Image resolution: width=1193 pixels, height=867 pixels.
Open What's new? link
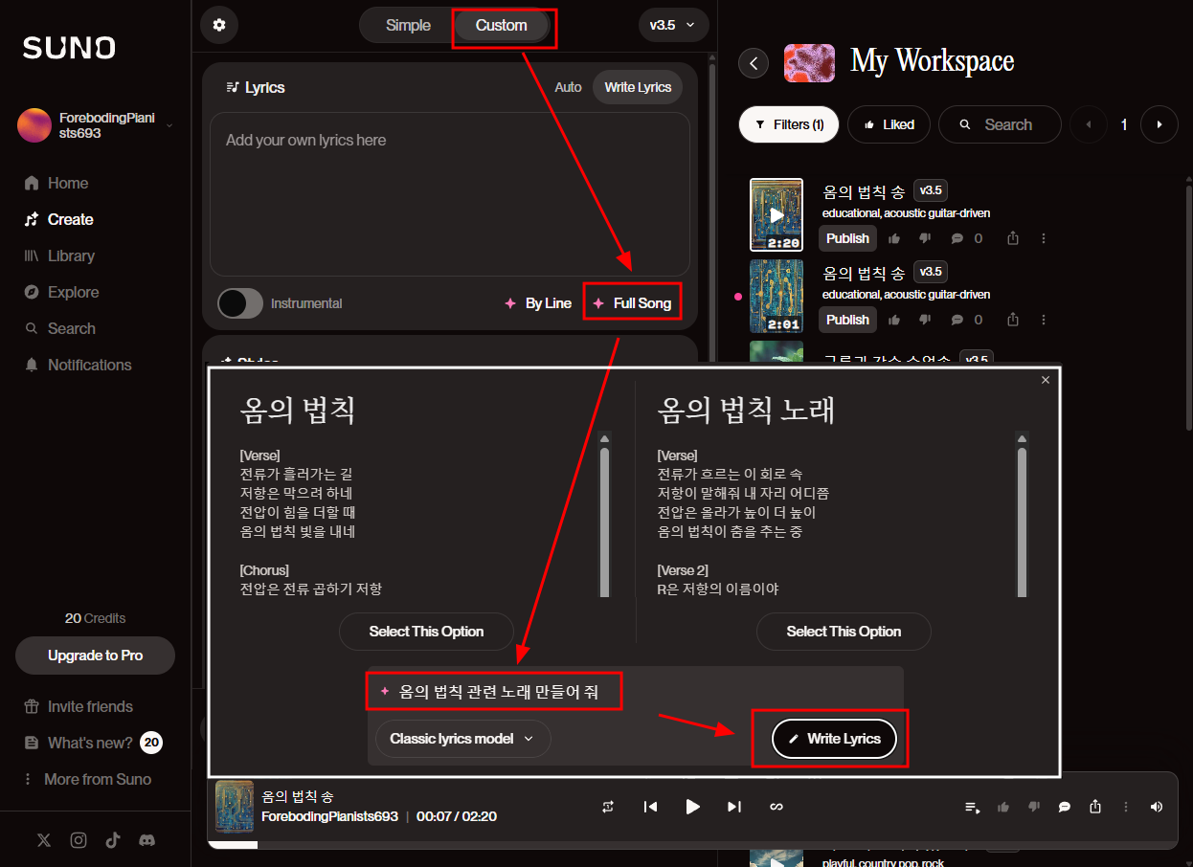(92, 743)
